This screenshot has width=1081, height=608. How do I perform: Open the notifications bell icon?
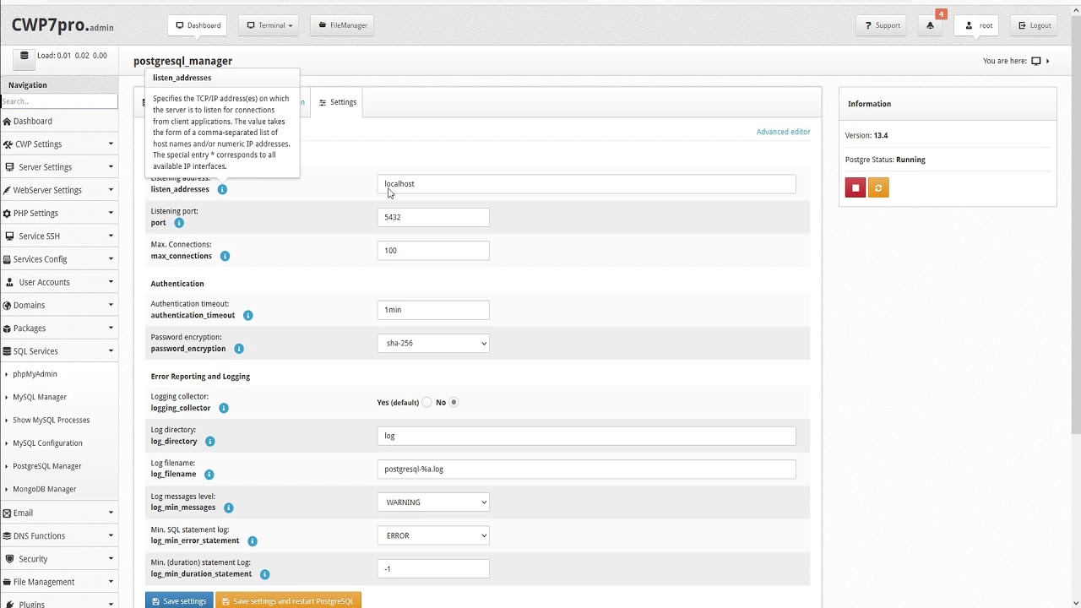point(930,25)
